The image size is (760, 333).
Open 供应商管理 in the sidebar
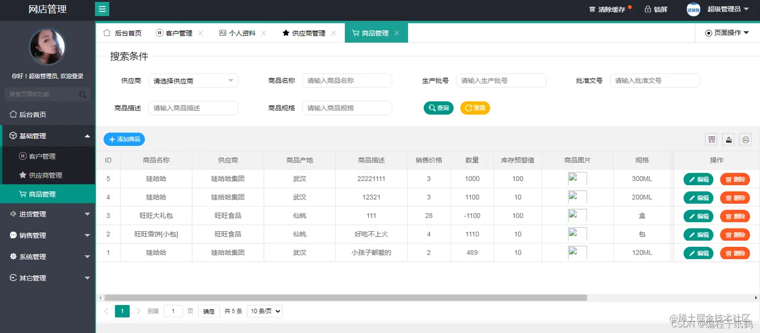click(48, 175)
